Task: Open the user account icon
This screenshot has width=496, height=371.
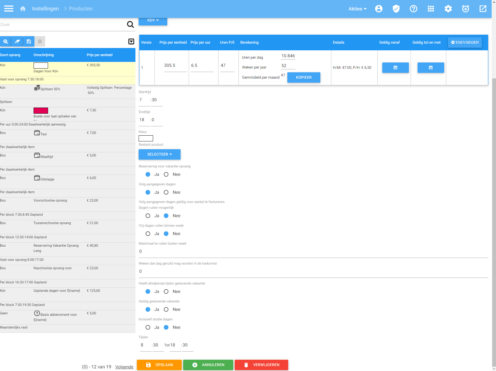Action: click(x=379, y=9)
